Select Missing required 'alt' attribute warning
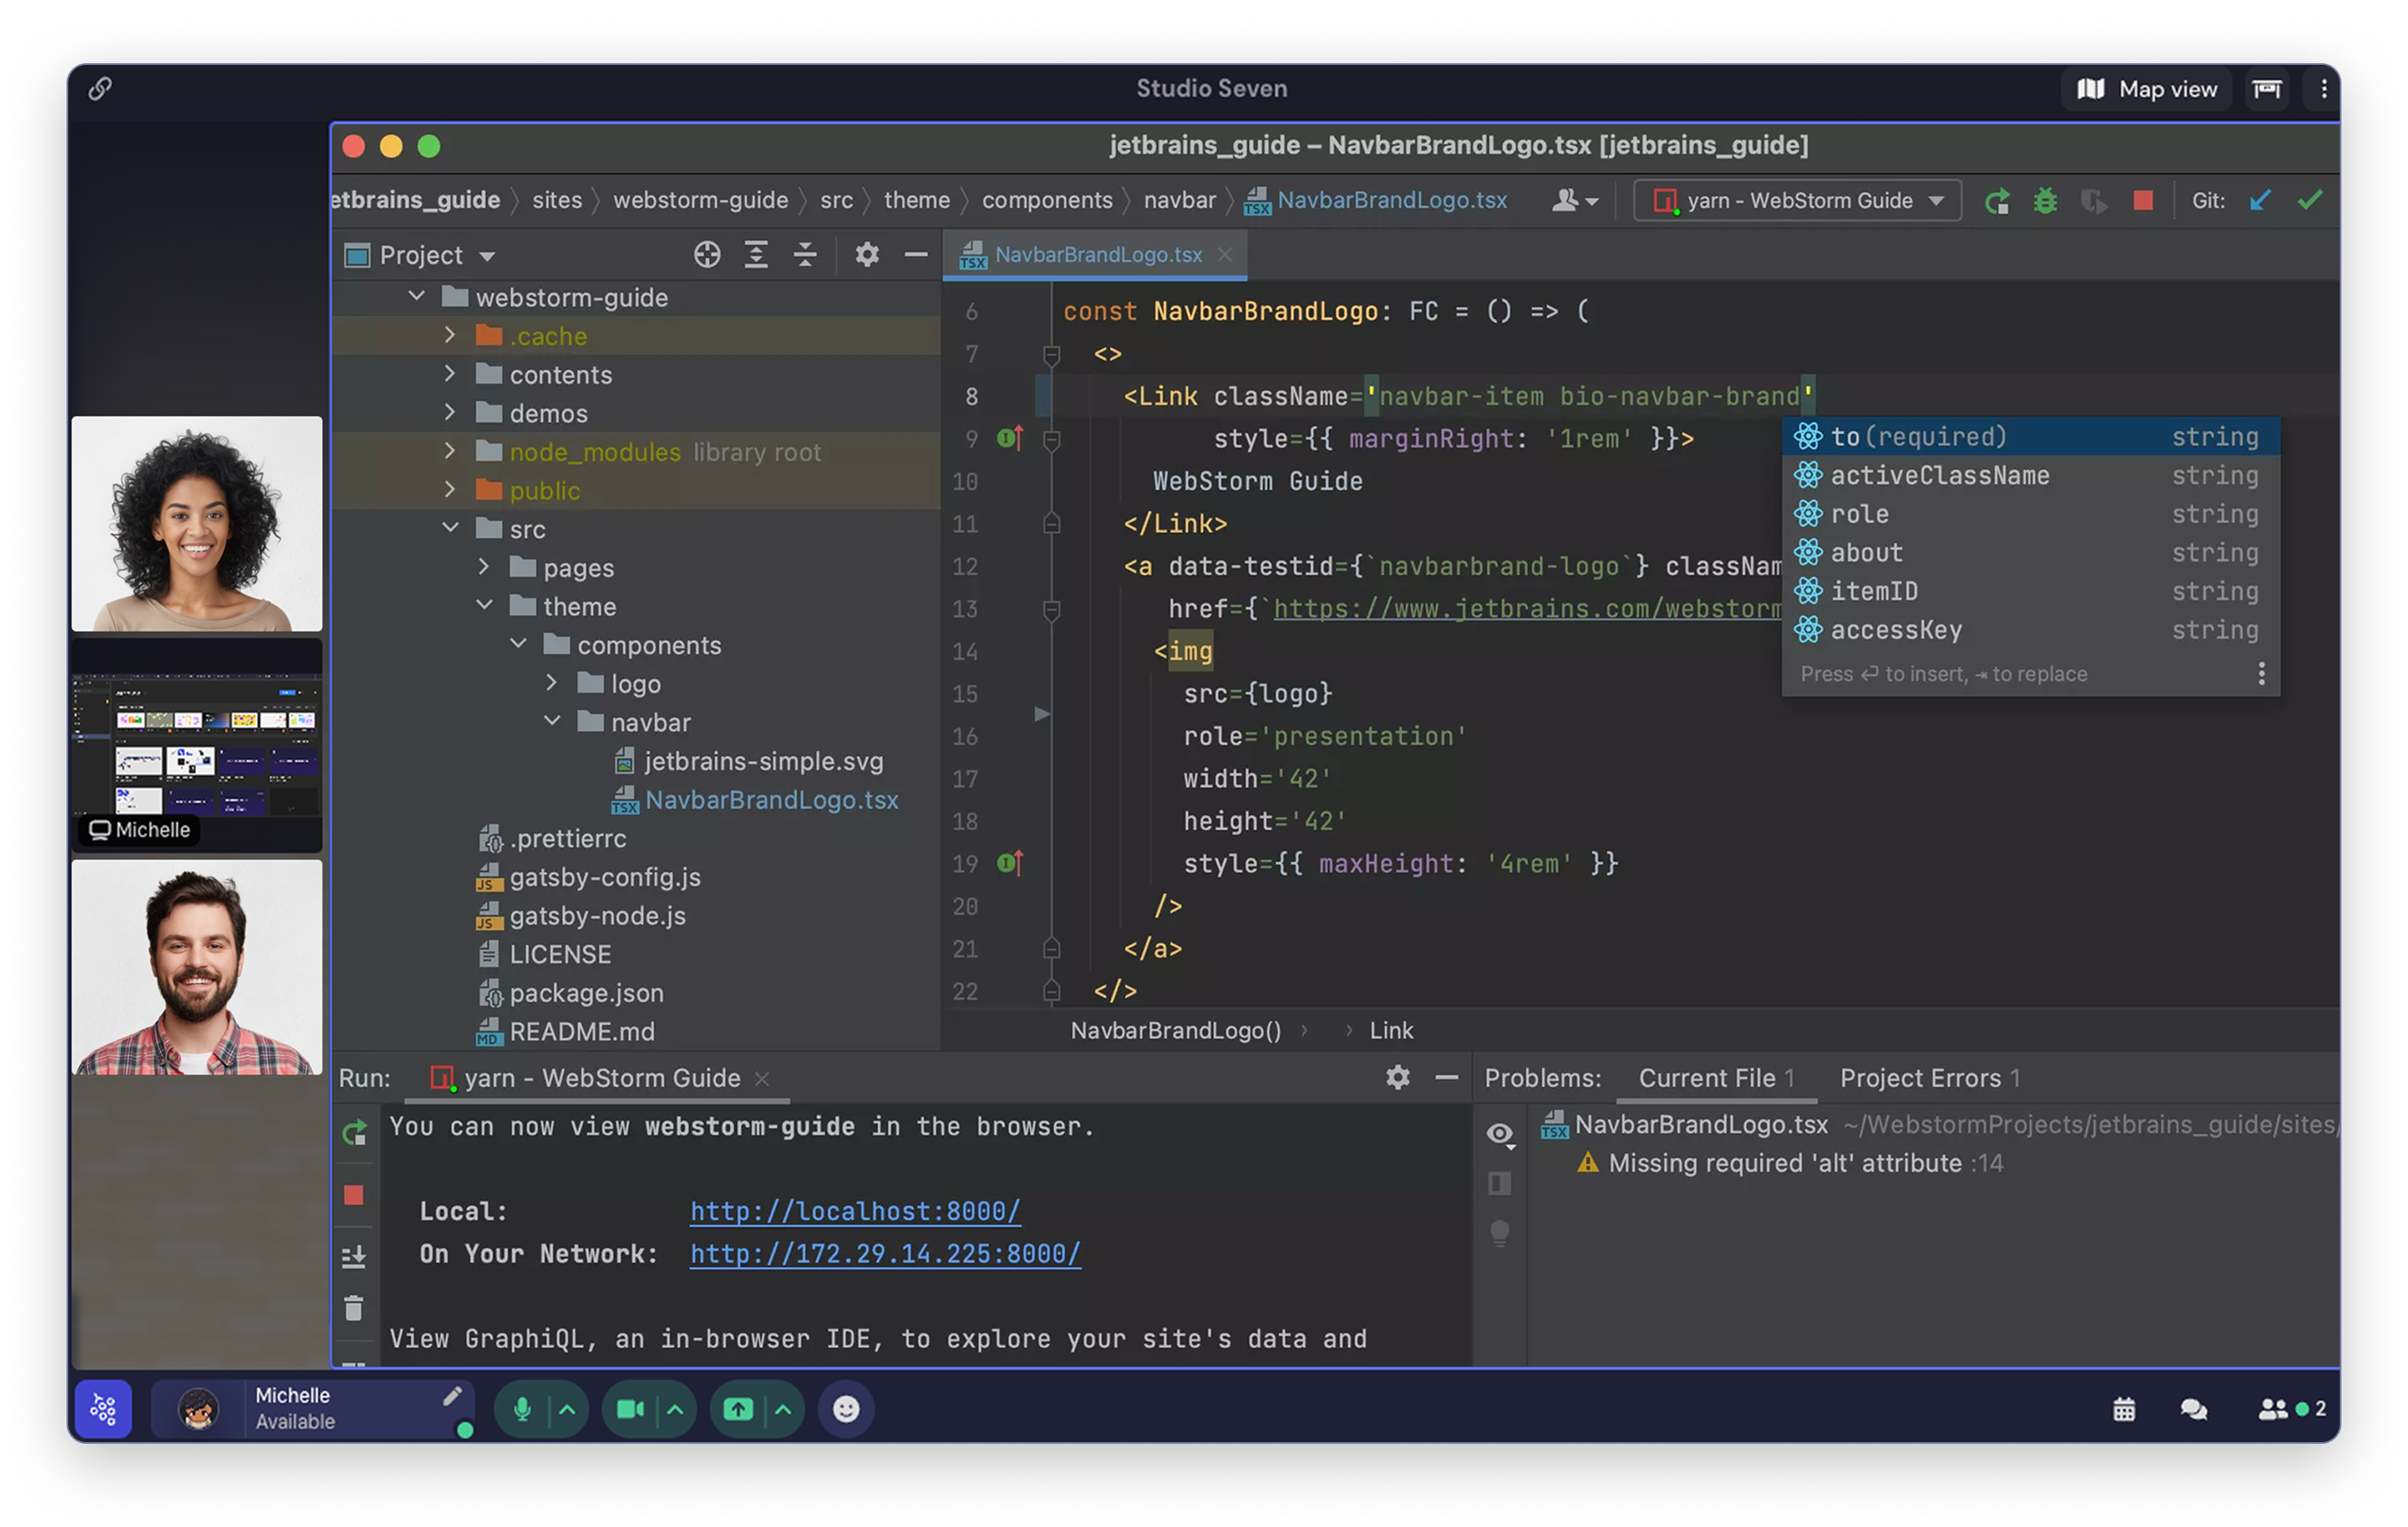Screen dimensions: 2408x1527 pyautogui.click(x=1790, y=1164)
